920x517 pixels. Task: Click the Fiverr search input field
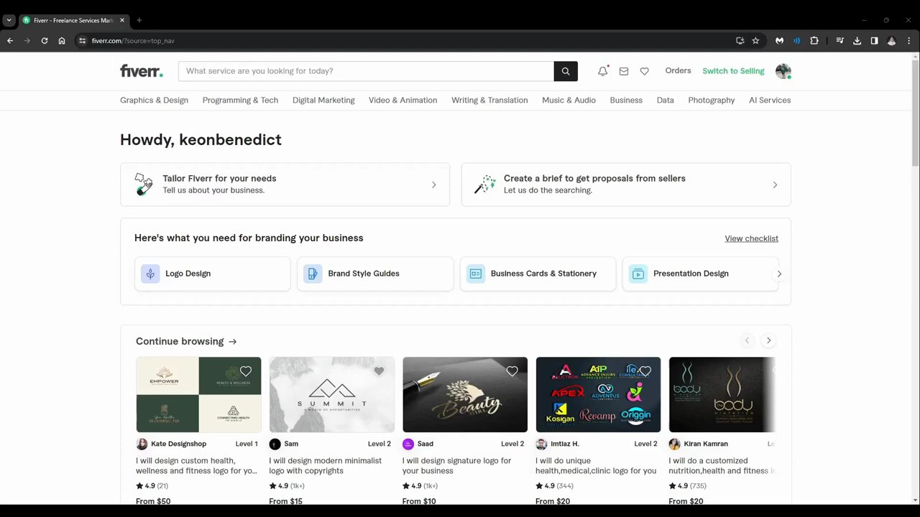point(366,71)
